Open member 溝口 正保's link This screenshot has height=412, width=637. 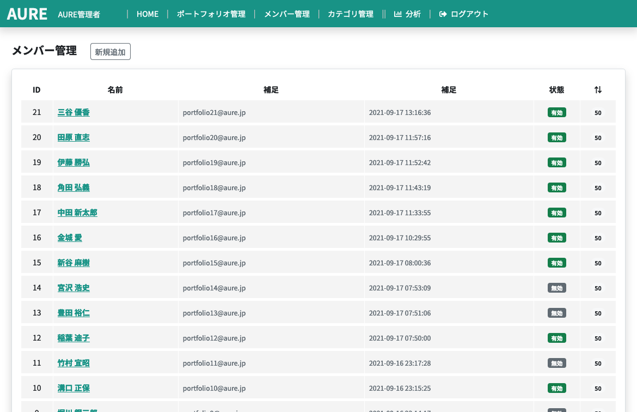click(x=73, y=388)
